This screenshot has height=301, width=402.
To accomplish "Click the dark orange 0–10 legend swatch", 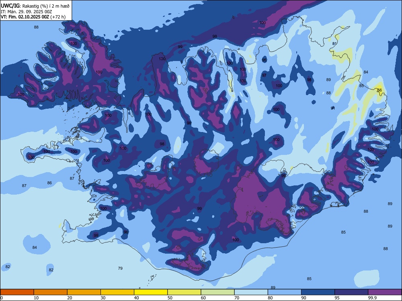I will (x=17, y=292).
